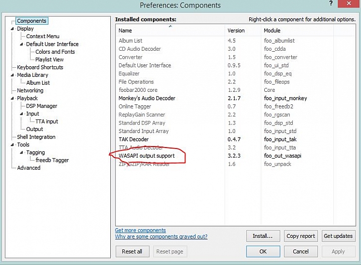This screenshot has width=361, height=265.
Task: Select Playback in the tree
Action: (27, 98)
